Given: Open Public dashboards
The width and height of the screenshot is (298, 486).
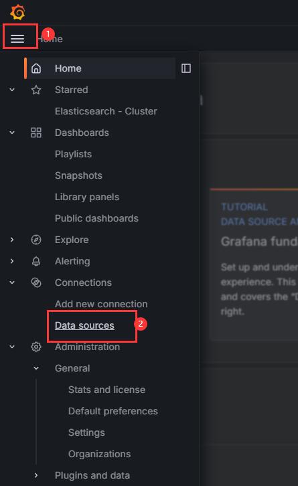Looking at the screenshot, I should coord(96,218).
